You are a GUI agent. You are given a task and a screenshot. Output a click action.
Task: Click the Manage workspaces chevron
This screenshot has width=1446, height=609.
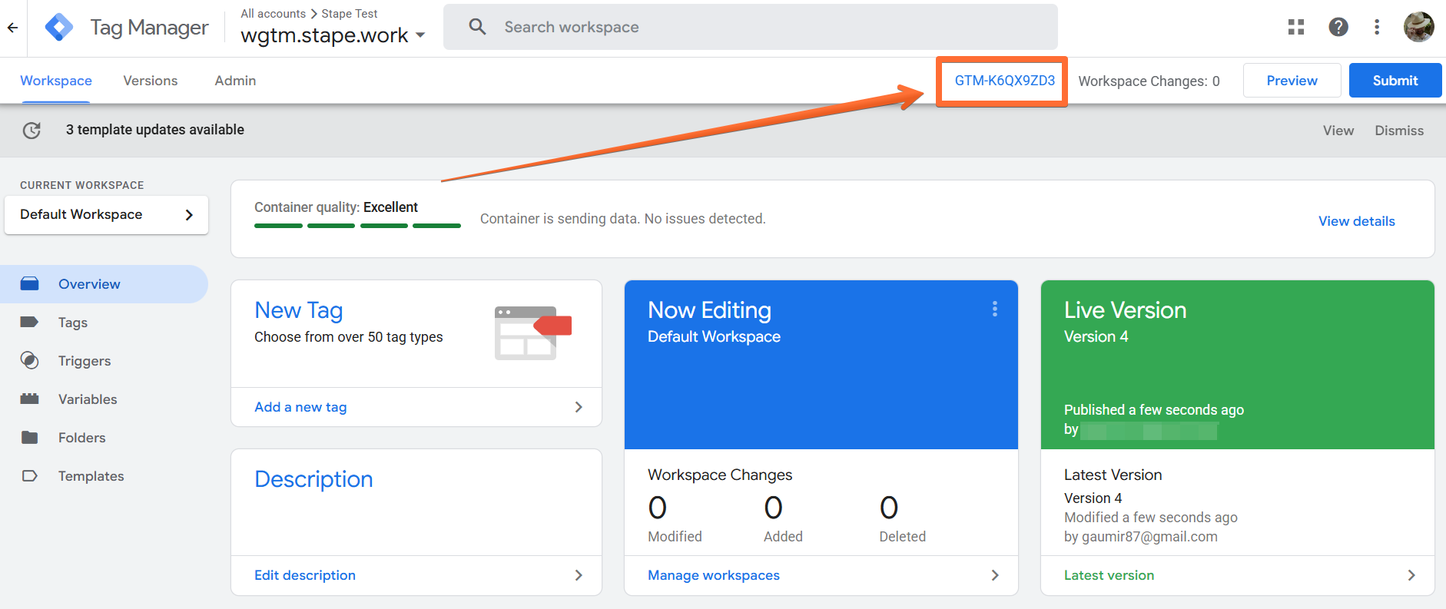tap(995, 575)
